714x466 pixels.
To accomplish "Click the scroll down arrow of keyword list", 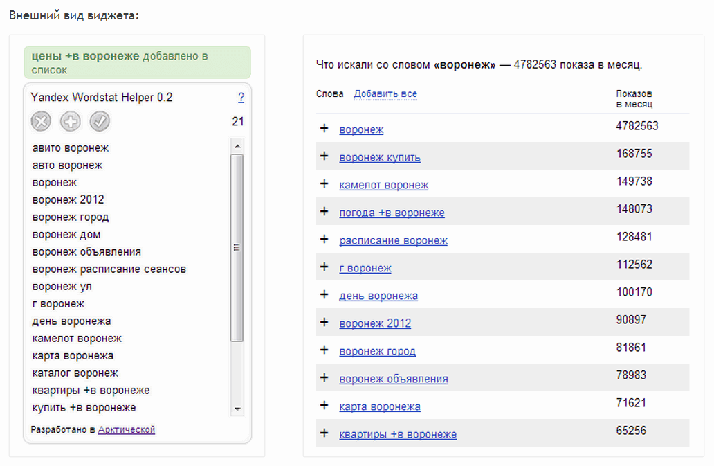I will 237,409.
